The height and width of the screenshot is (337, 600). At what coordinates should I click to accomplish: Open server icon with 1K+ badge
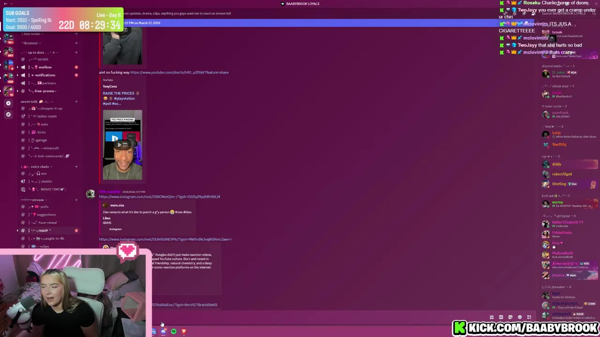(8, 39)
